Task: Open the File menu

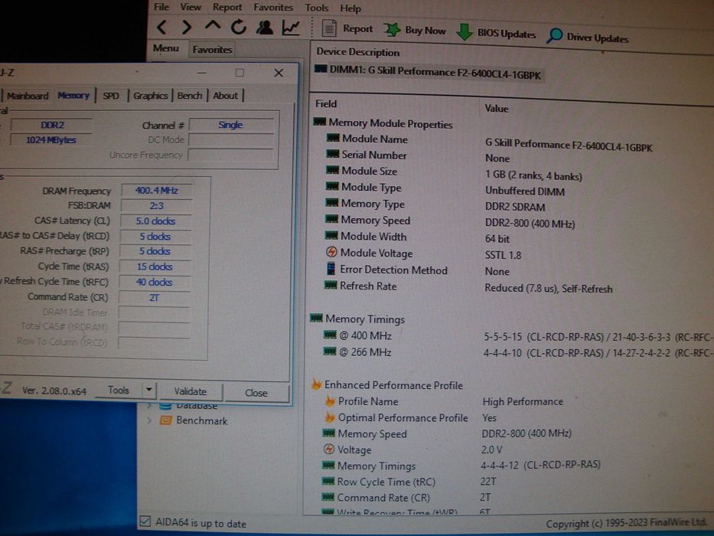Action: coord(161,7)
